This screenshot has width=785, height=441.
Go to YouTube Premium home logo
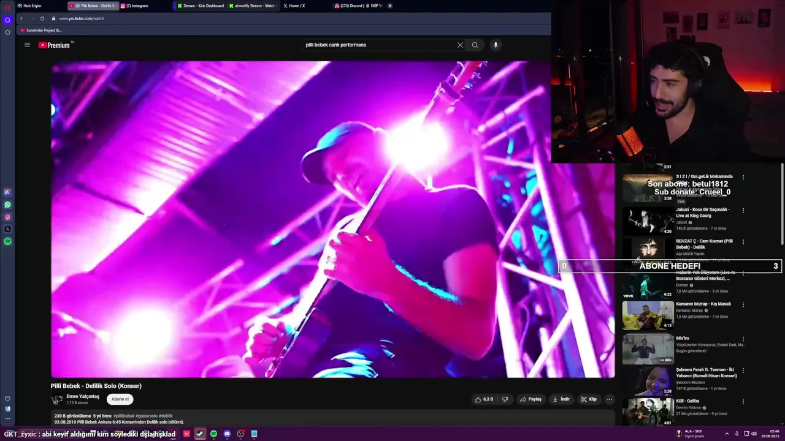[55, 45]
